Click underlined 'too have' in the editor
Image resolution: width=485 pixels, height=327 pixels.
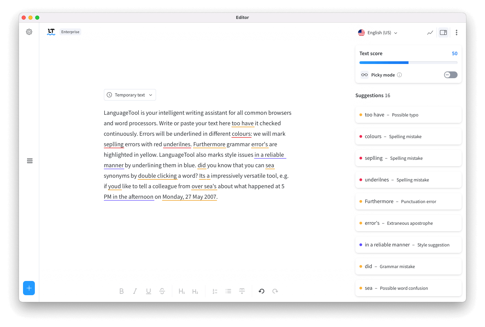tap(243, 123)
